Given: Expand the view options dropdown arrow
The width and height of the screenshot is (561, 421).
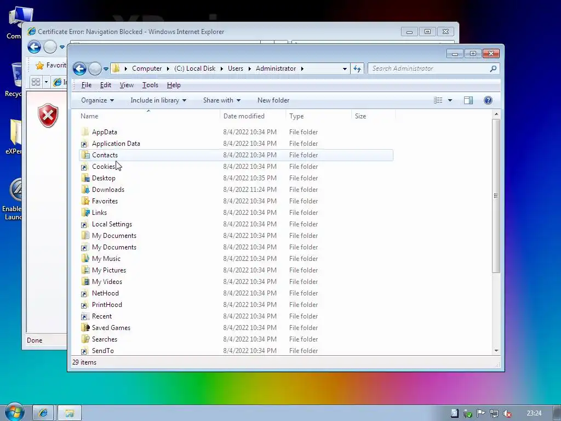Looking at the screenshot, I should (x=450, y=100).
